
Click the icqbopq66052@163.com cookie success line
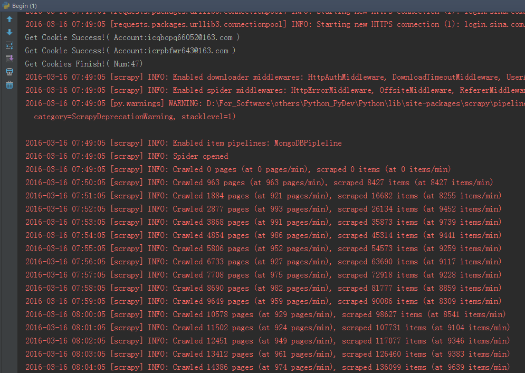click(132, 37)
